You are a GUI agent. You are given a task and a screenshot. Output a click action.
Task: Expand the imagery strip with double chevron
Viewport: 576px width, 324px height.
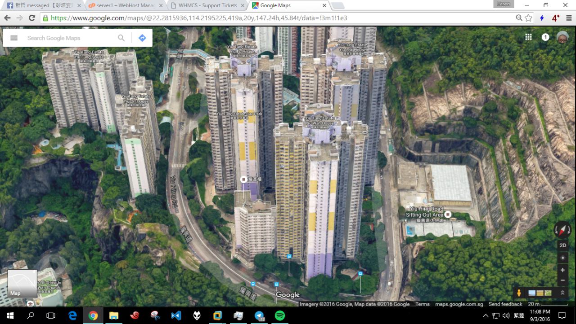tap(562, 293)
